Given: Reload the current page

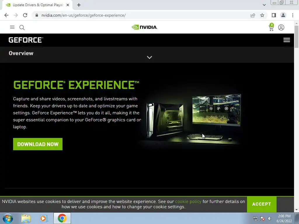Looking at the screenshot, I should point(25,15).
